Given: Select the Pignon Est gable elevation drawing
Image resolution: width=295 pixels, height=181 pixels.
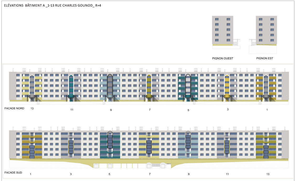Looking at the screenshot, I should tap(263, 35).
